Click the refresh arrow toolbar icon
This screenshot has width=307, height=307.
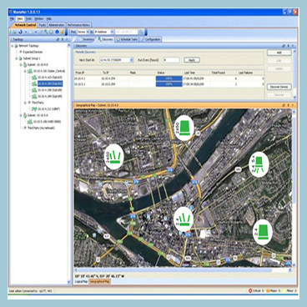[20, 32]
